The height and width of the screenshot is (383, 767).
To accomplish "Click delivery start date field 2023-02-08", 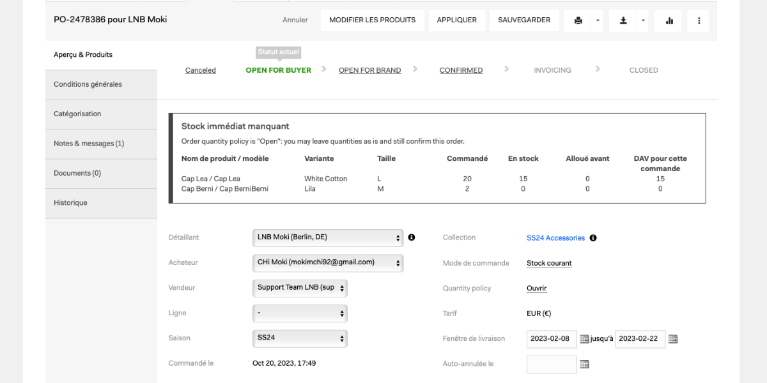I will tap(552, 339).
